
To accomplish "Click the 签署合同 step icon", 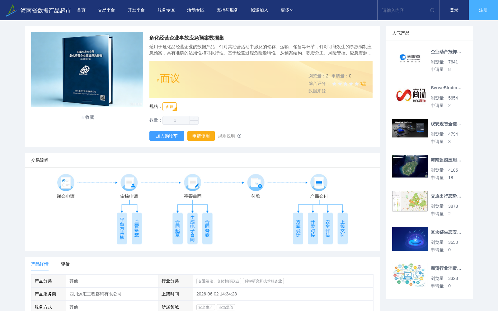I will pos(192,183).
